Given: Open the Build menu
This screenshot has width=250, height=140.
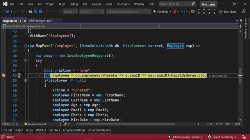Looking at the screenshot, I should (62, 4).
